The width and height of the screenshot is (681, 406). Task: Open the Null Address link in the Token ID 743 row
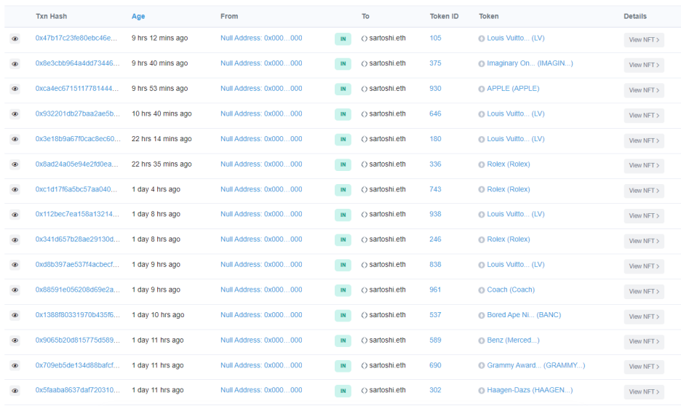point(261,189)
